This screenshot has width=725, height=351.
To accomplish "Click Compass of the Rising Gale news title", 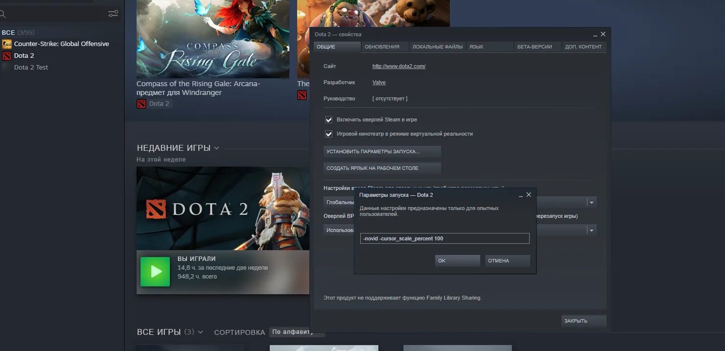I will point(198,88).
